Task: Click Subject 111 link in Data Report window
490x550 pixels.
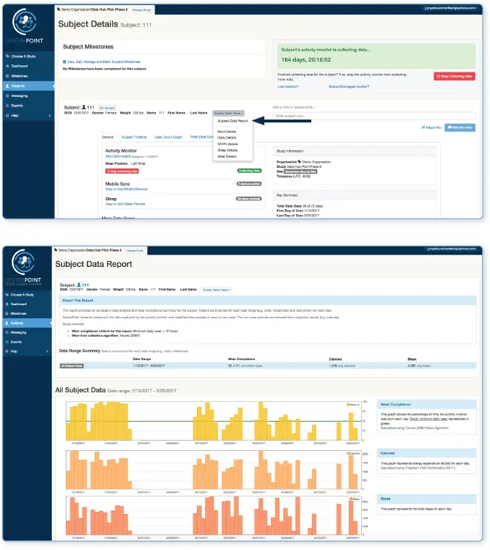Action: 83,285
